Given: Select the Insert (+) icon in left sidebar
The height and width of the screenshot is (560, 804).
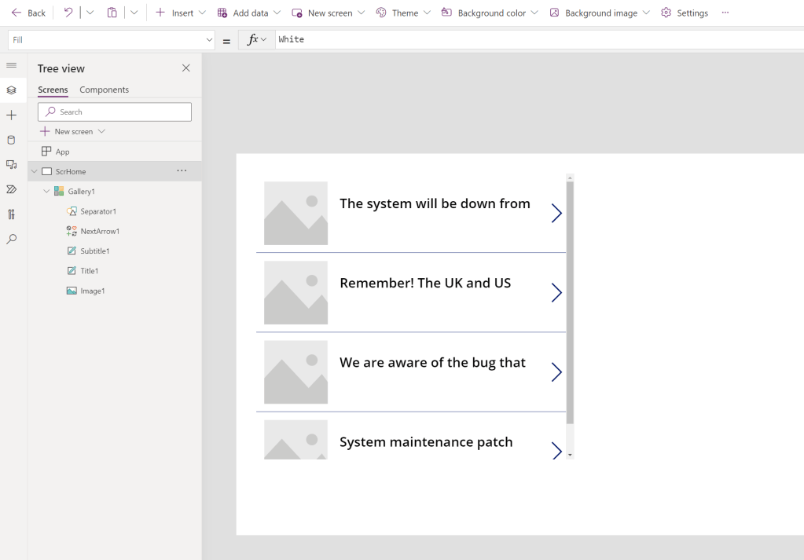Looking at the screenshot, I should coord(12,115).
